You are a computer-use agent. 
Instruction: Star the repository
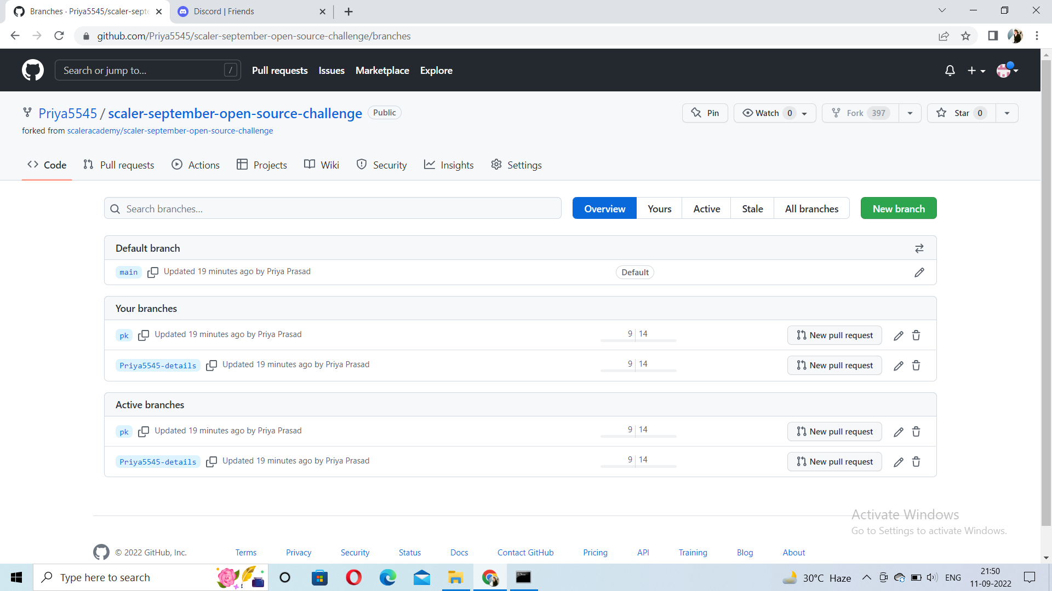coord(960,113)
